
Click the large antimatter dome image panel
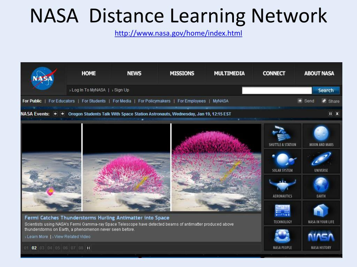216,167
